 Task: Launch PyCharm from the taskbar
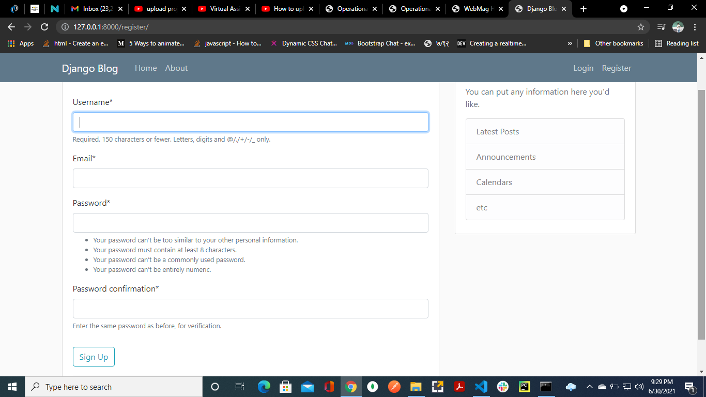tap(524, 387)
